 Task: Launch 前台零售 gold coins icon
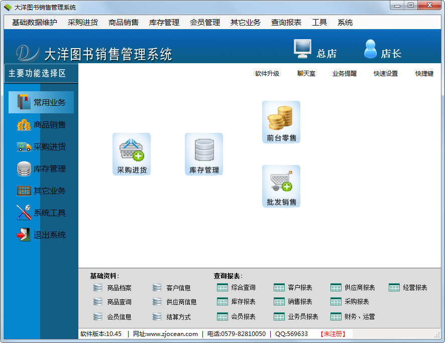coord(281,122)
